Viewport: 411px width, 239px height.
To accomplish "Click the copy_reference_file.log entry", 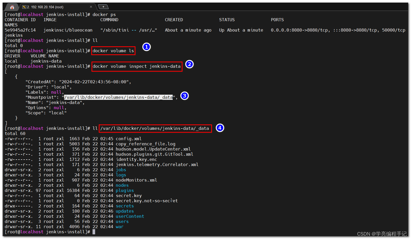I will [x=146, y=144].
